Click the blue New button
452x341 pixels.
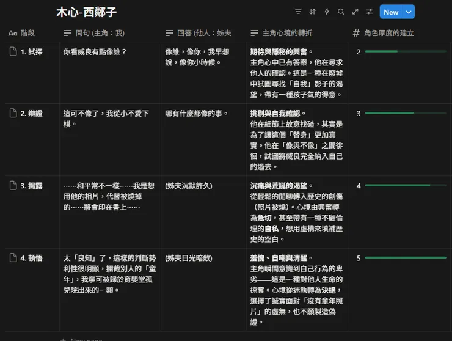[391, 12]
